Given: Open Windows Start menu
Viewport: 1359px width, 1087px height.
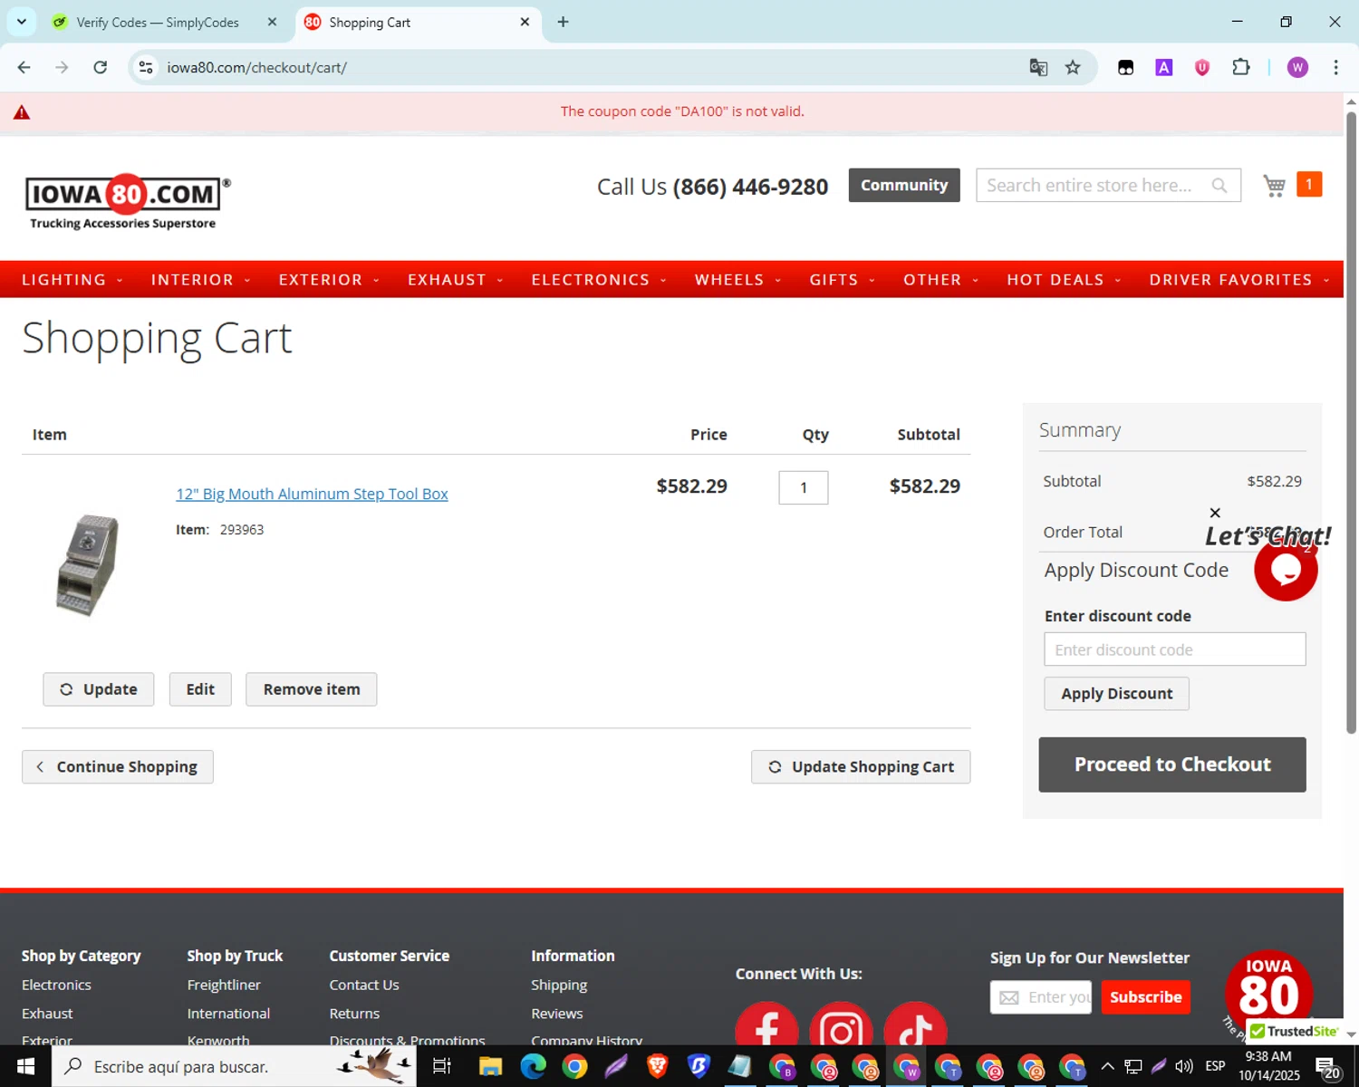Looking at the screenshot, I should [25, 1066].
